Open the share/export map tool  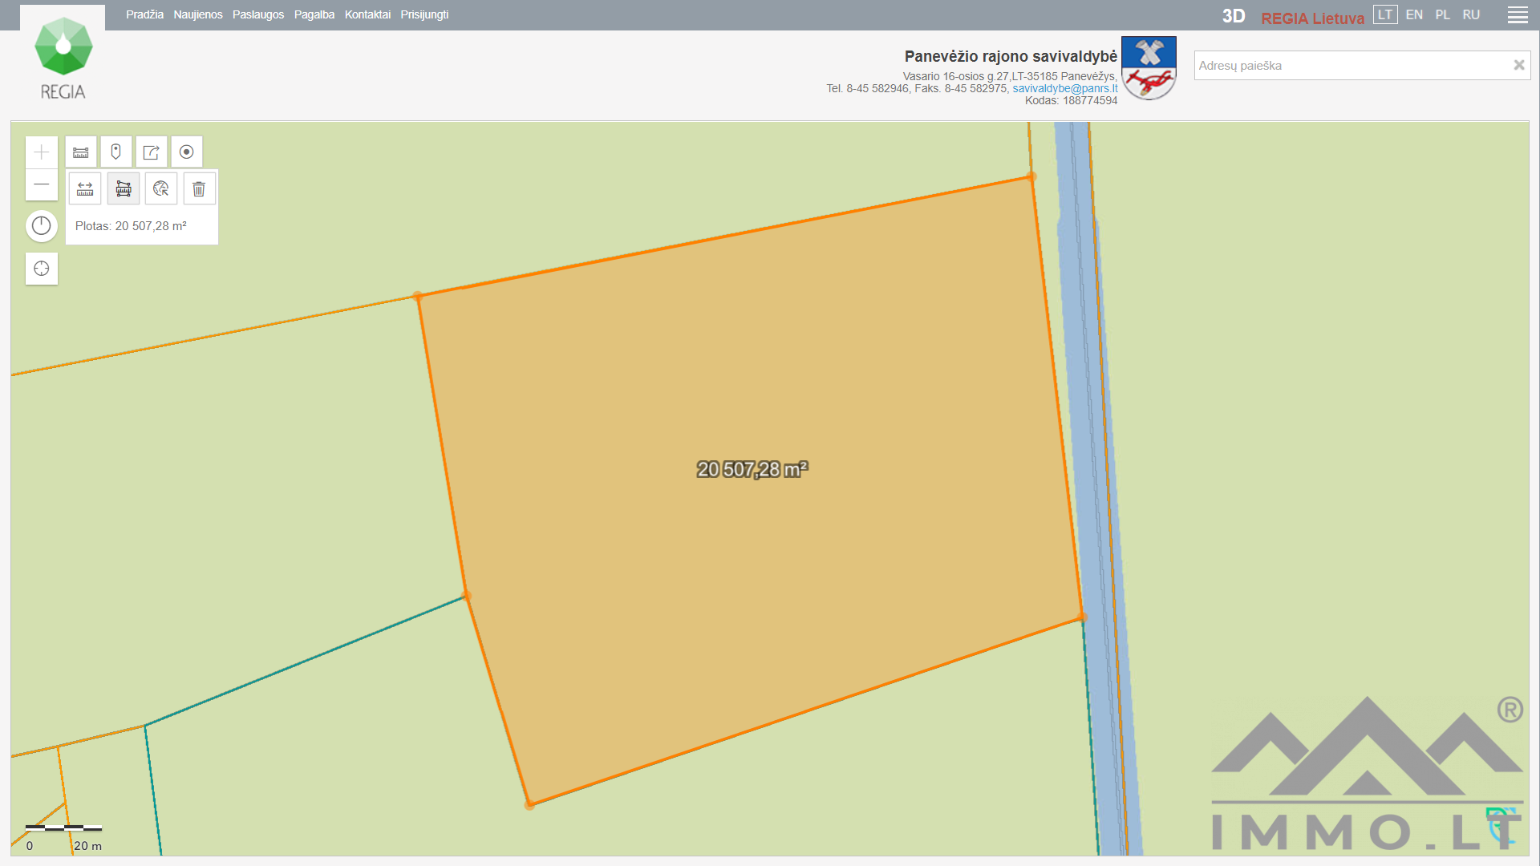pyautogui.click(x=152, y=152)
